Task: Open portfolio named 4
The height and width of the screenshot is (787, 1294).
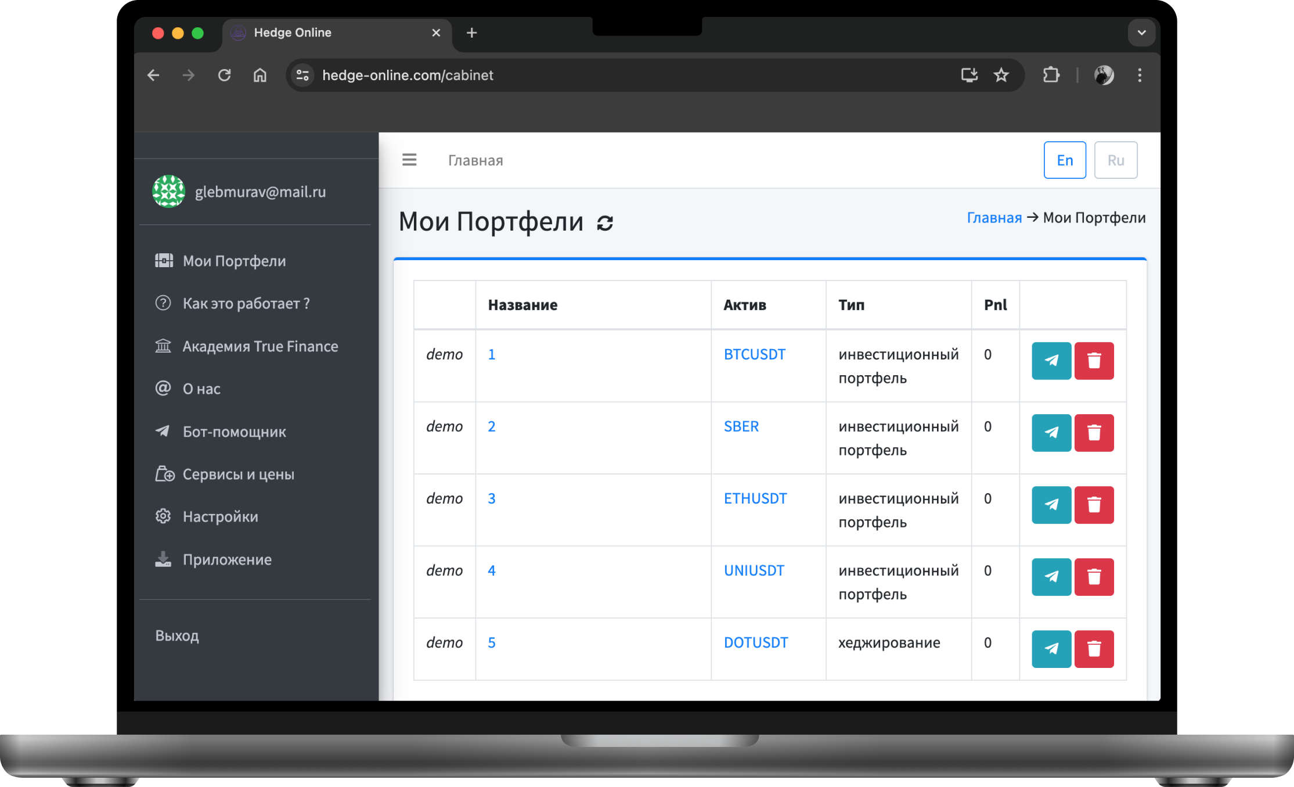Action: pyautogui.click(x=492, y=570)
